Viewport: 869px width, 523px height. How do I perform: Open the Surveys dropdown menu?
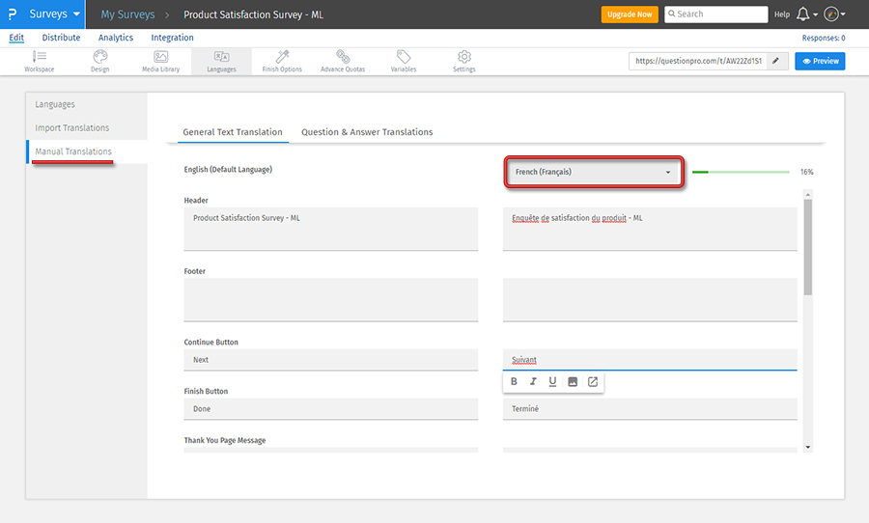tap(54, 14)
